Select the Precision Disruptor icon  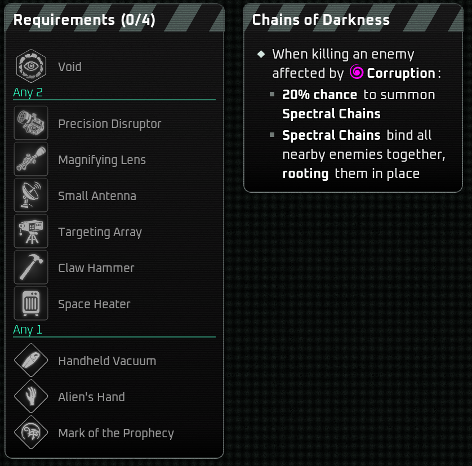31,124
